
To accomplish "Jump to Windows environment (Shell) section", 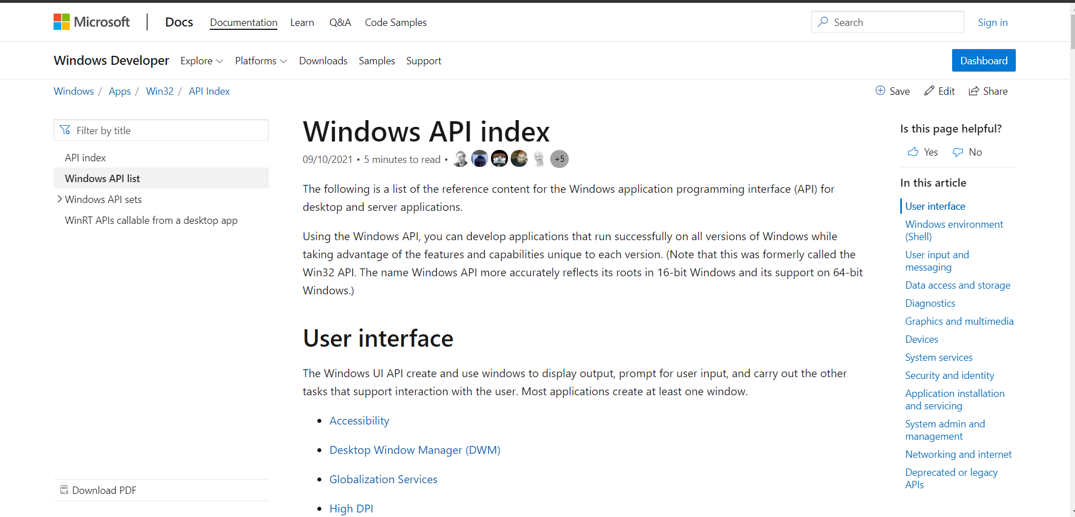I will (954, 231).
